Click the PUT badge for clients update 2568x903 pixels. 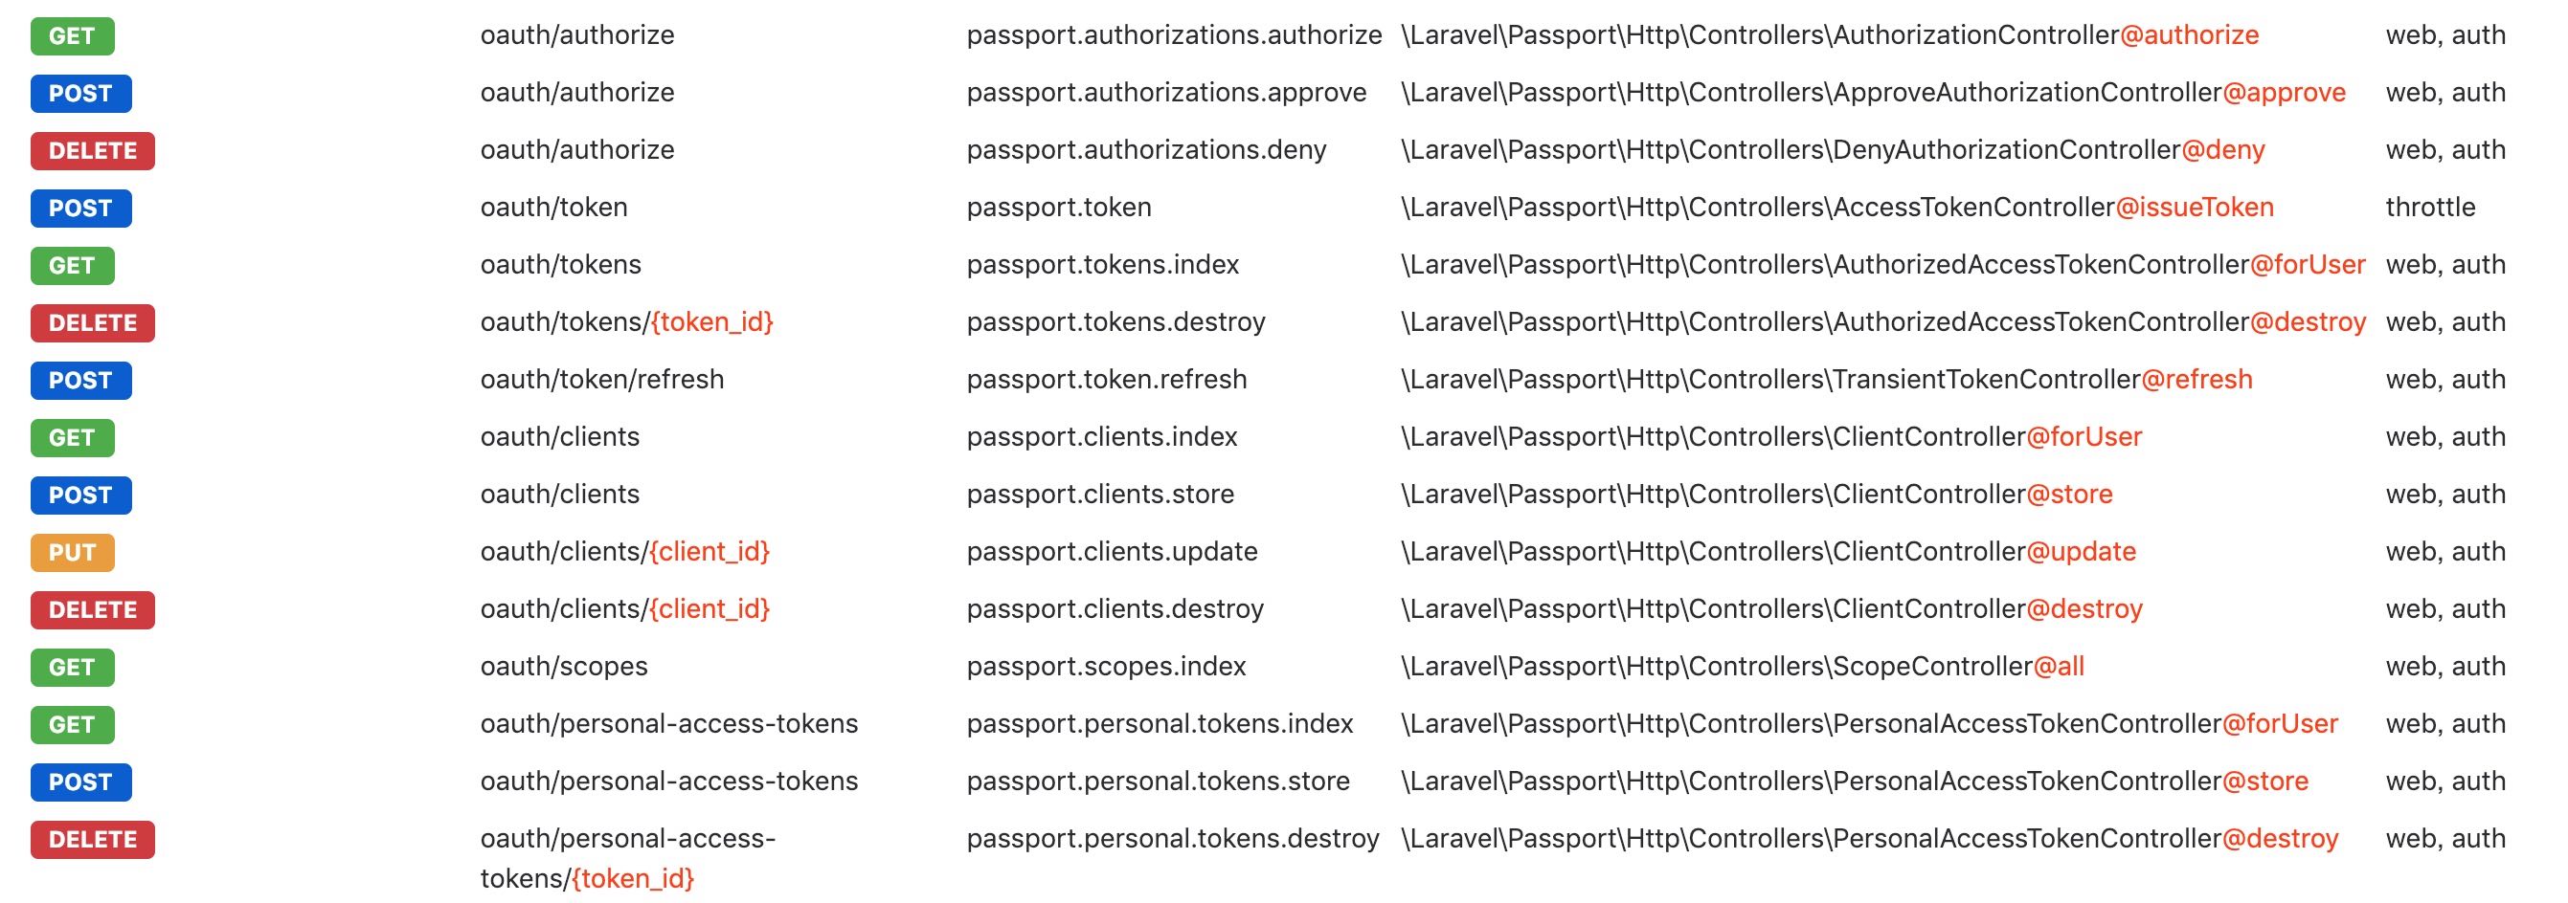point(73,553)
